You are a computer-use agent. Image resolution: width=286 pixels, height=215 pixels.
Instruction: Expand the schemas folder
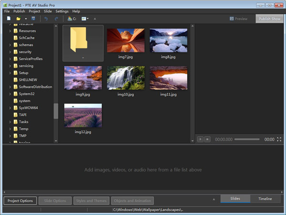click(10, 45)
